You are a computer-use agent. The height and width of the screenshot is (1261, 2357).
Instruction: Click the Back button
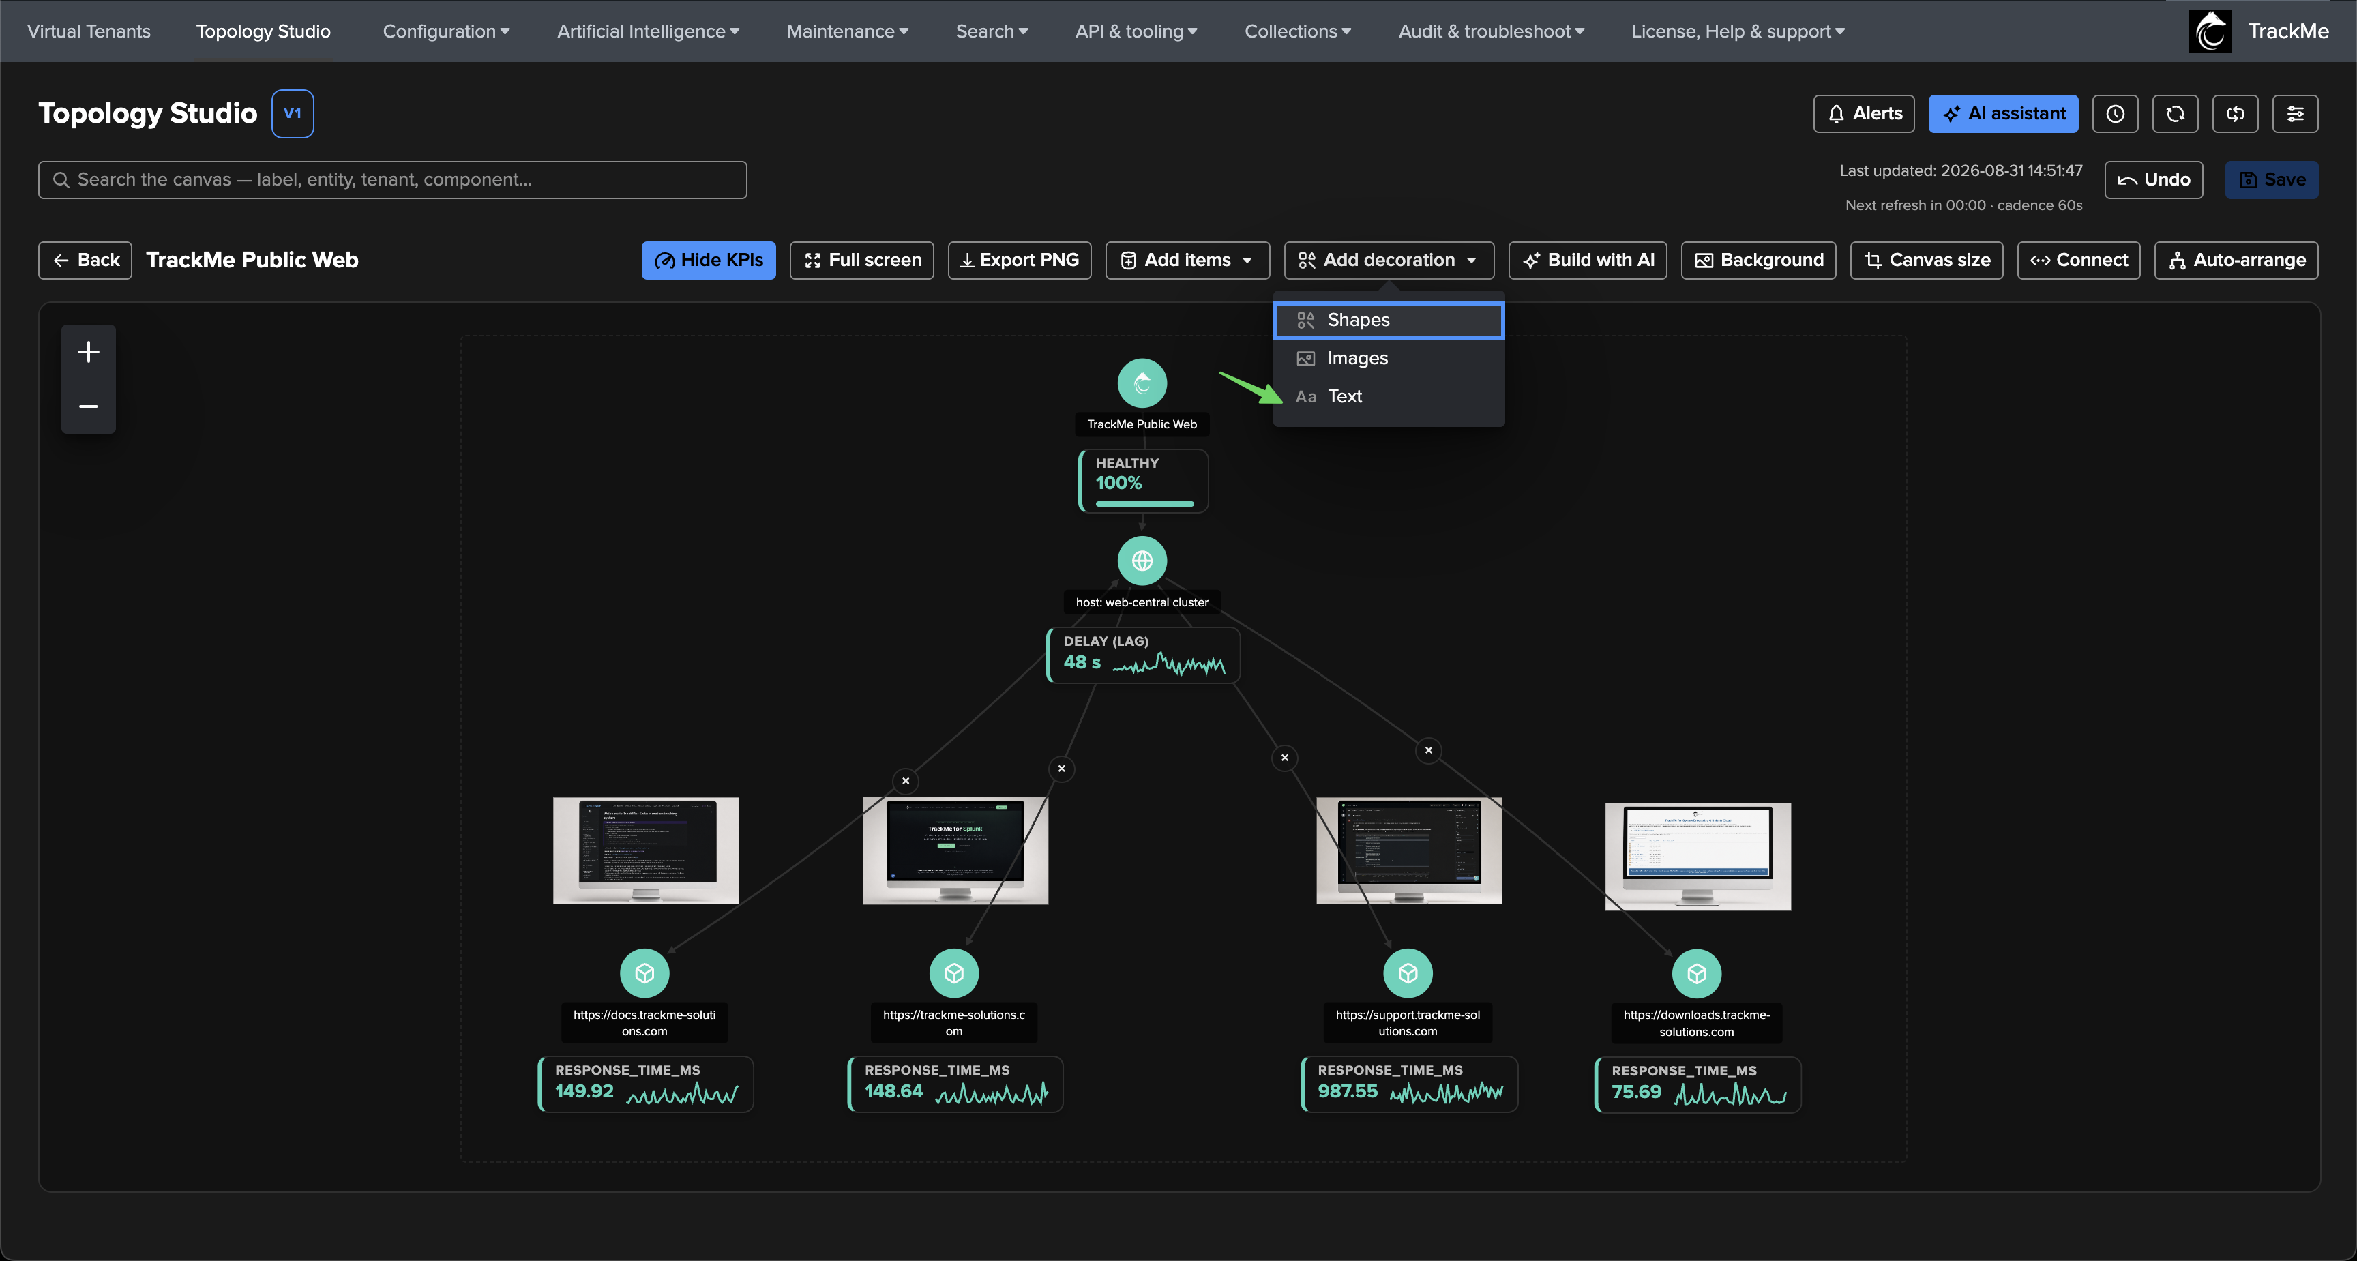(85, 261)
